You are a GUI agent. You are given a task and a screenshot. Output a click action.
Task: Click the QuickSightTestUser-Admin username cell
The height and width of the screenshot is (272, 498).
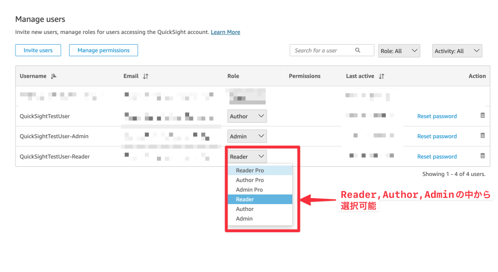(54, 136)
